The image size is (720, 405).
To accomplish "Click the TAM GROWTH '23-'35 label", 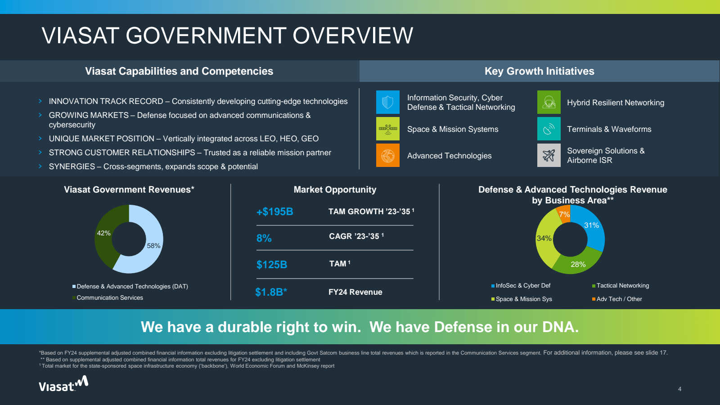I will click(371, 211).
